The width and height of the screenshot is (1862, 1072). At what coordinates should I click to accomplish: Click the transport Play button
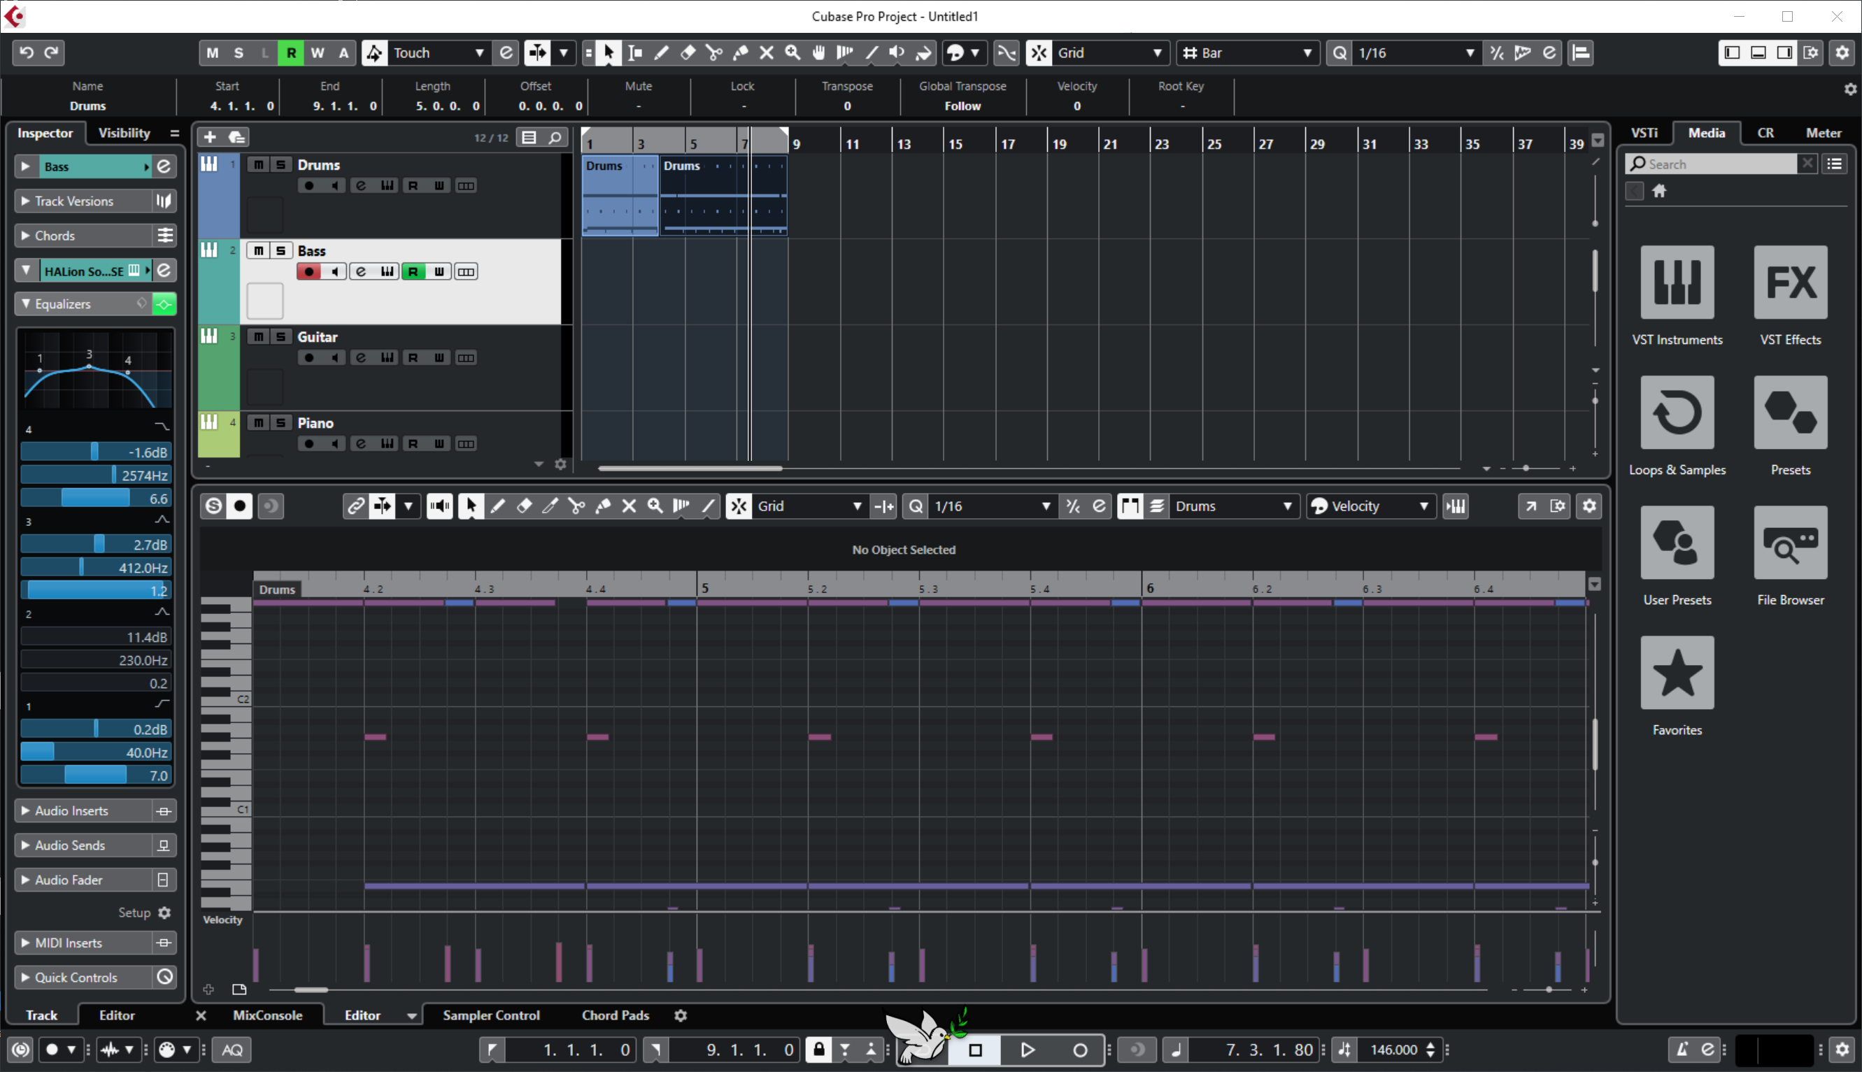[x=1027, y=1049]
